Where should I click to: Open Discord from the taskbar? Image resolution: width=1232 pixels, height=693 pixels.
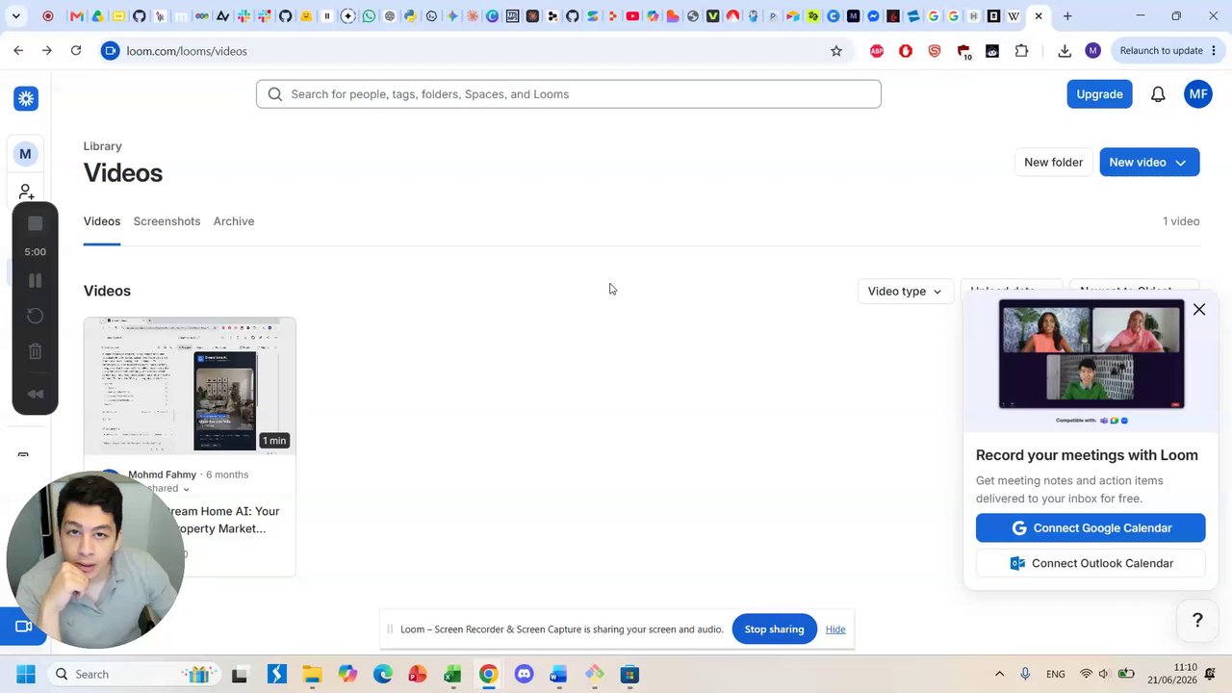[524, 675]
